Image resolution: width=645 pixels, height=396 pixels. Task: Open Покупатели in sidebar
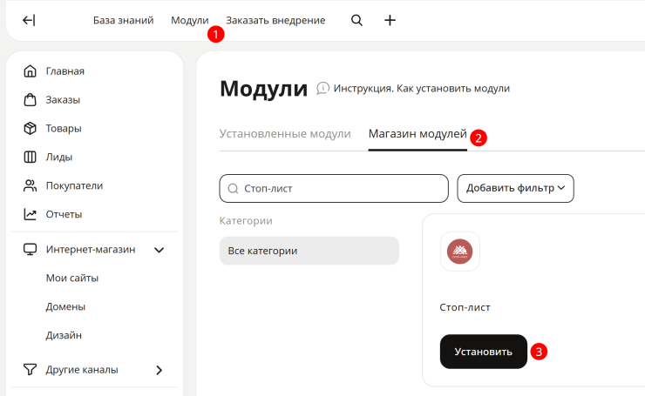click(x=74, y=185)
